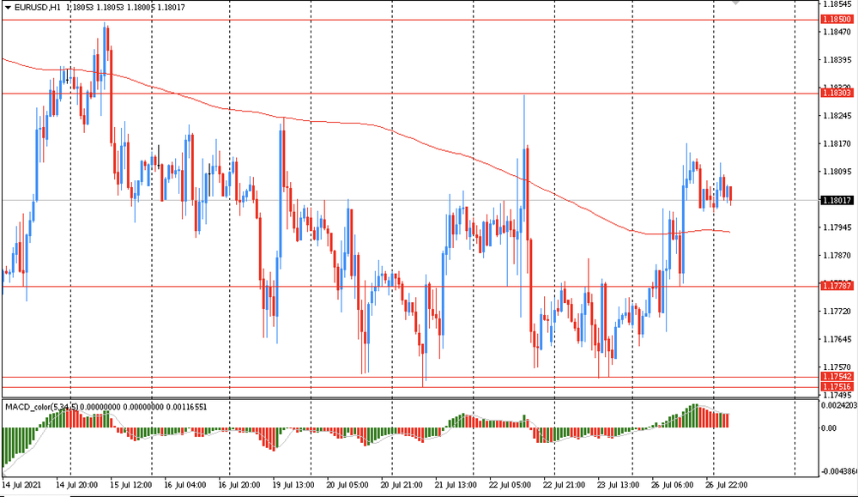The width and height of the screenshot is (858, 497).
Task: Select the red 1.17542 price level tag
Action: pyautogui.click(x=837, y=377)
